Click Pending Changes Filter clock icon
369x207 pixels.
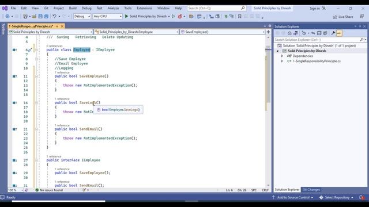[304, 33]
